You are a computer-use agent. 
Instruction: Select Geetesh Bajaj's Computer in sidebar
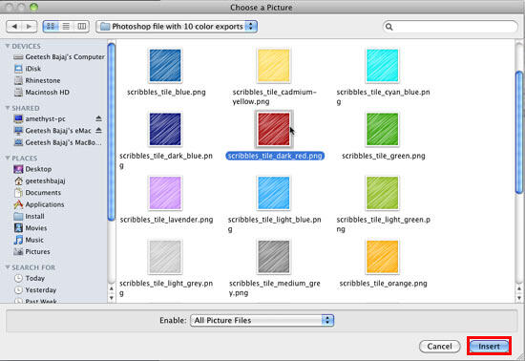click(x=59, y=57)
